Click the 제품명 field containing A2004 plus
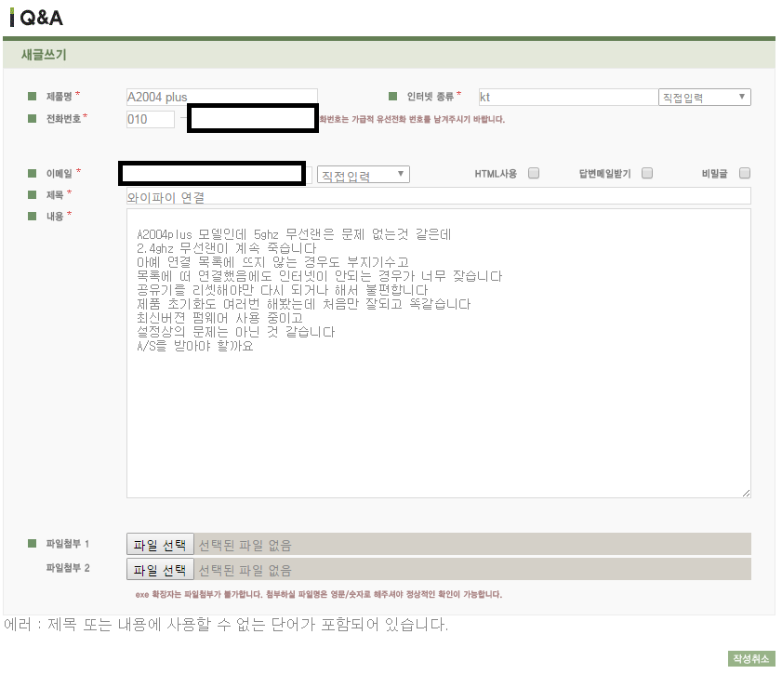The height and width of the screenshot is (674, 782). pyautogui.click(x=222, y=97)
